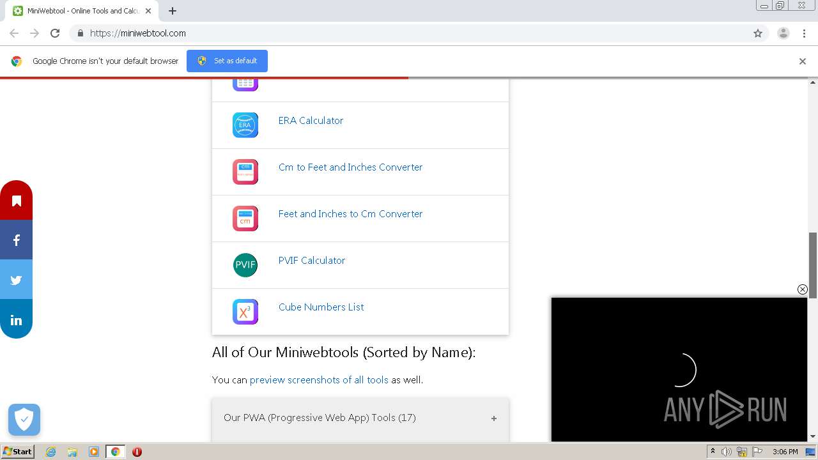
Task: View site security lock info
Action: [80, 33]
